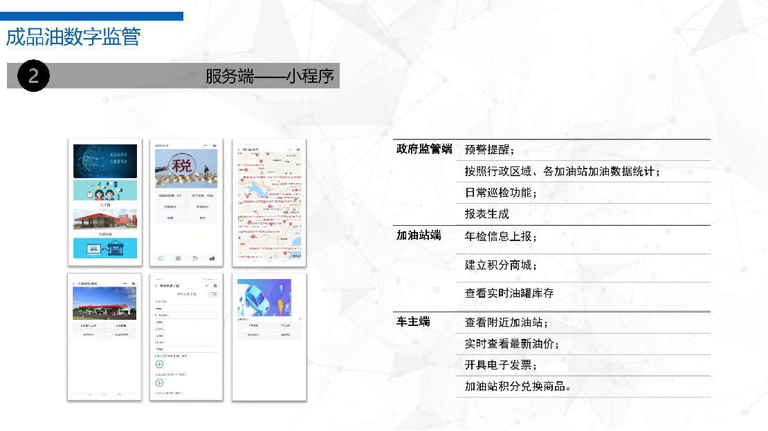Image resolution: width=768 pixels, height=431 pixels.
Task: Click the upper blue plus upload icon
Action: click(159, 364)
